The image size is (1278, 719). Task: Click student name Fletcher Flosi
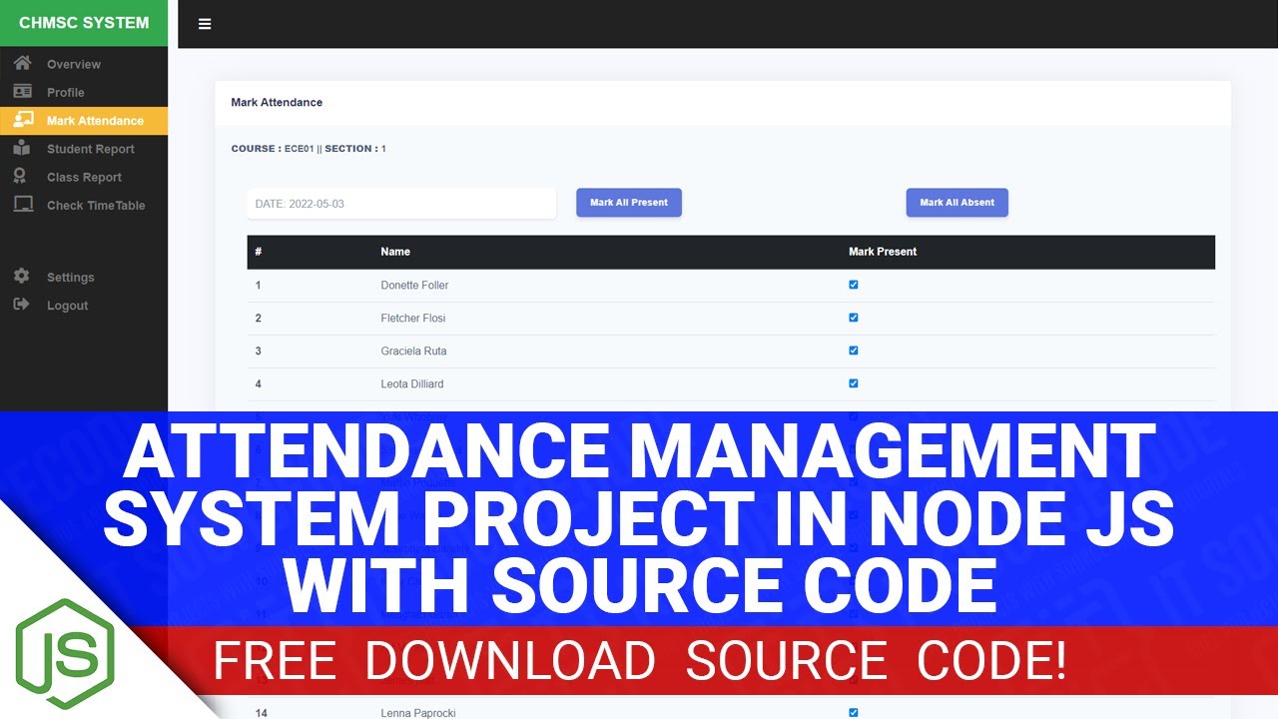pyautogui.click(x=413, y=319)
